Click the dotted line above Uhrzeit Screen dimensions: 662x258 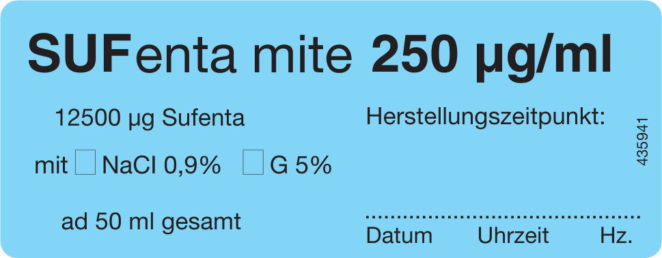click(x=513, y=217)
